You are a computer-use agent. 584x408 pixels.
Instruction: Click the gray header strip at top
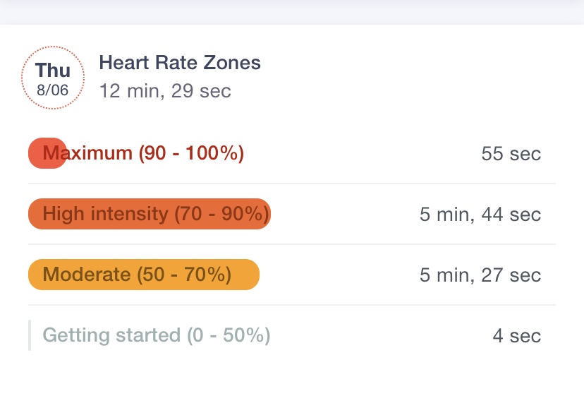pos(292,11)
